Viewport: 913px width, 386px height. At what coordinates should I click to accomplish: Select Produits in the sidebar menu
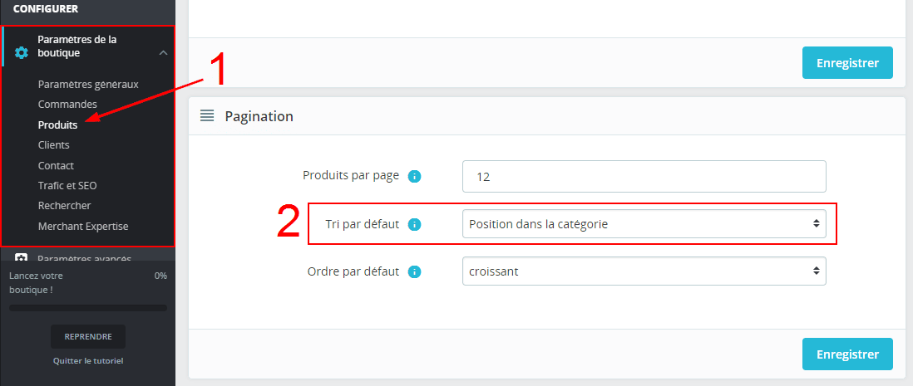click(x=57, y=125)
